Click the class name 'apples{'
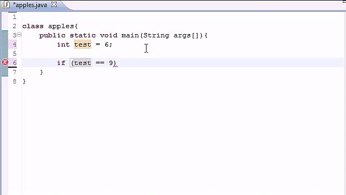This screenshot has height=195, width=346. tap(63, 27)
